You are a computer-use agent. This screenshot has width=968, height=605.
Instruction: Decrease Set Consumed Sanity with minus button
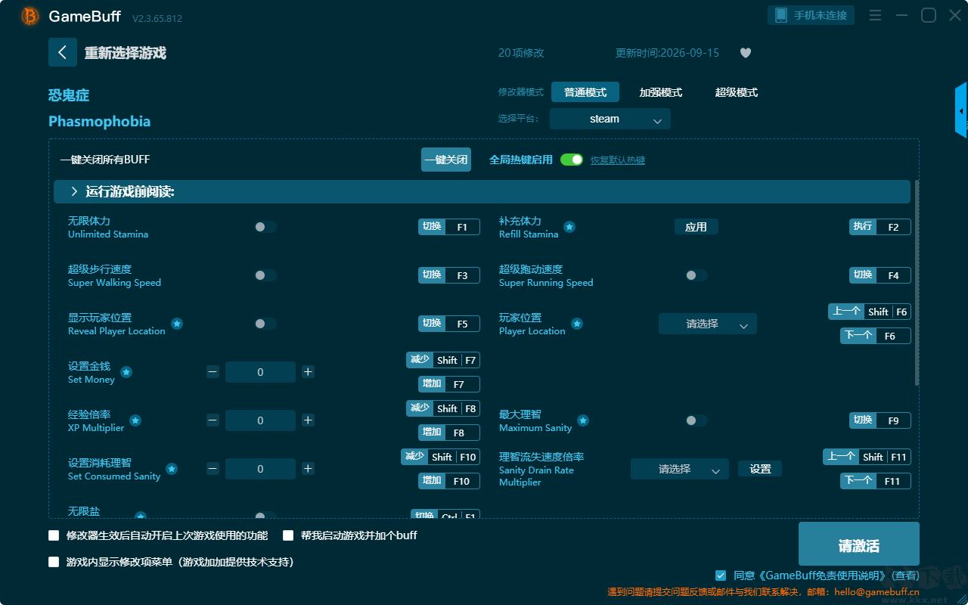[213, 469]
